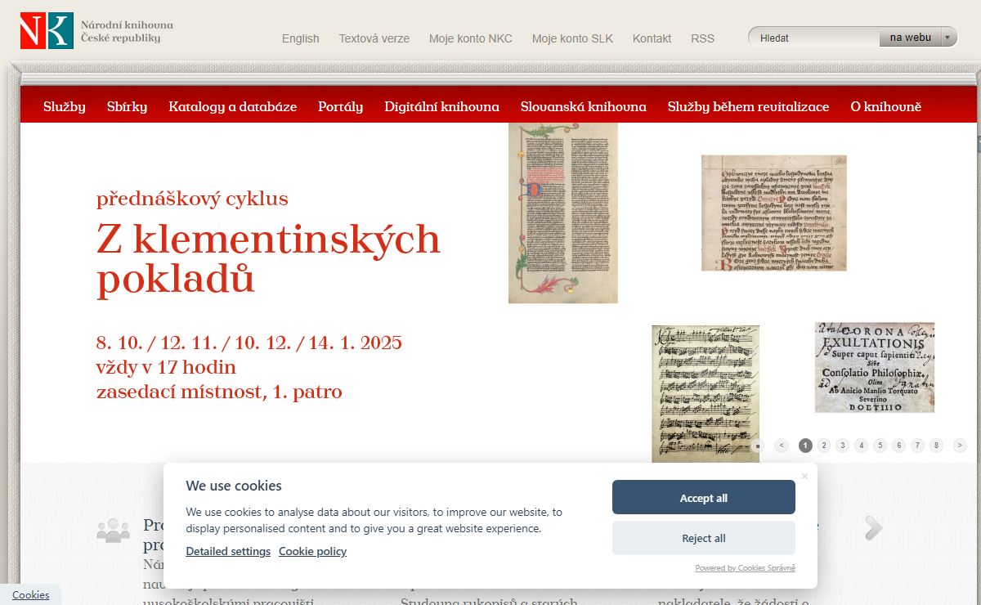Viewport: 981px width, 605px height.
Task: Click Reject all cookies button
Action: 704,538
